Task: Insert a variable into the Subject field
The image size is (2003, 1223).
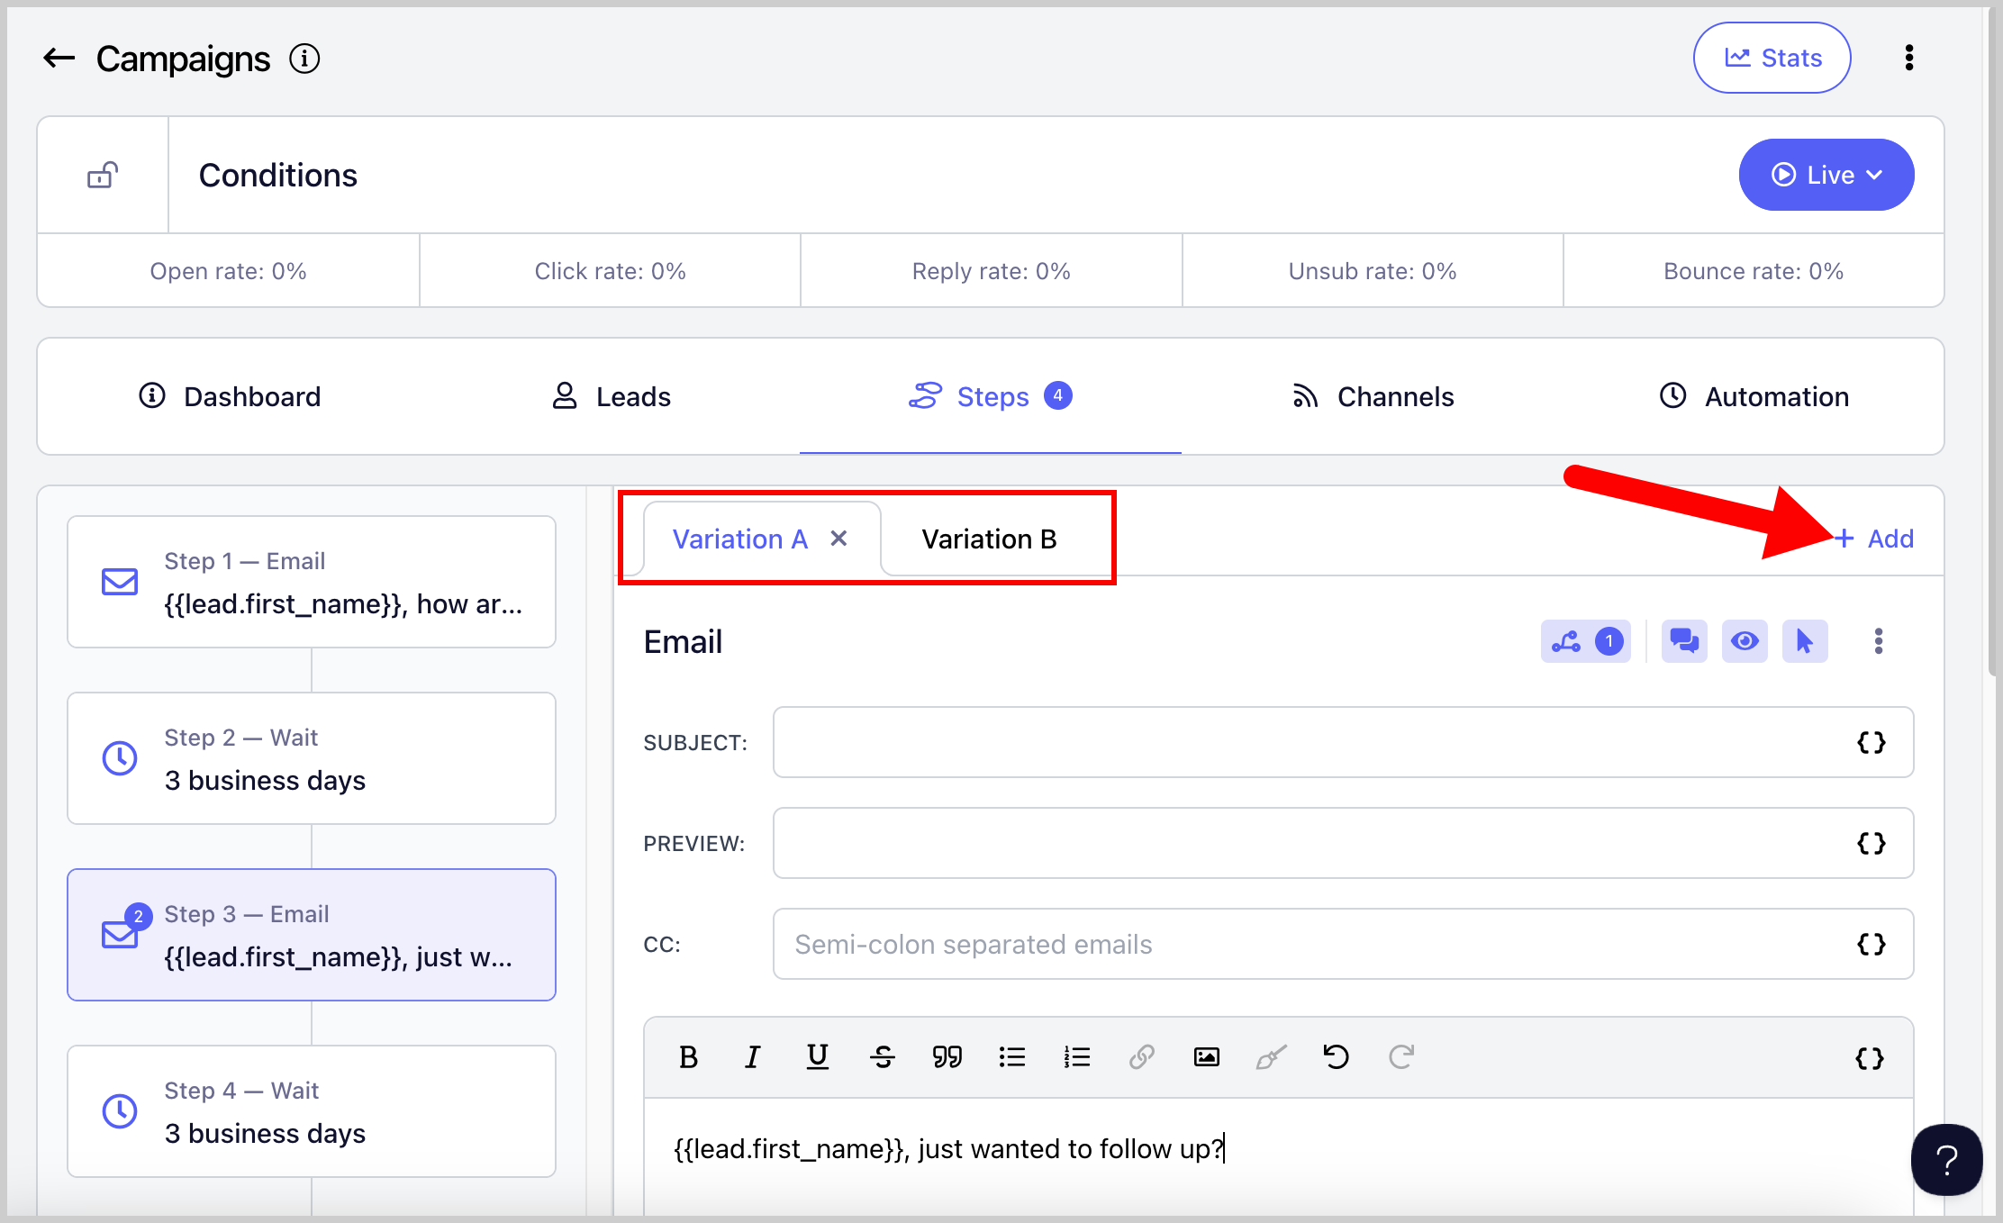Action: tap(1871, 743)
